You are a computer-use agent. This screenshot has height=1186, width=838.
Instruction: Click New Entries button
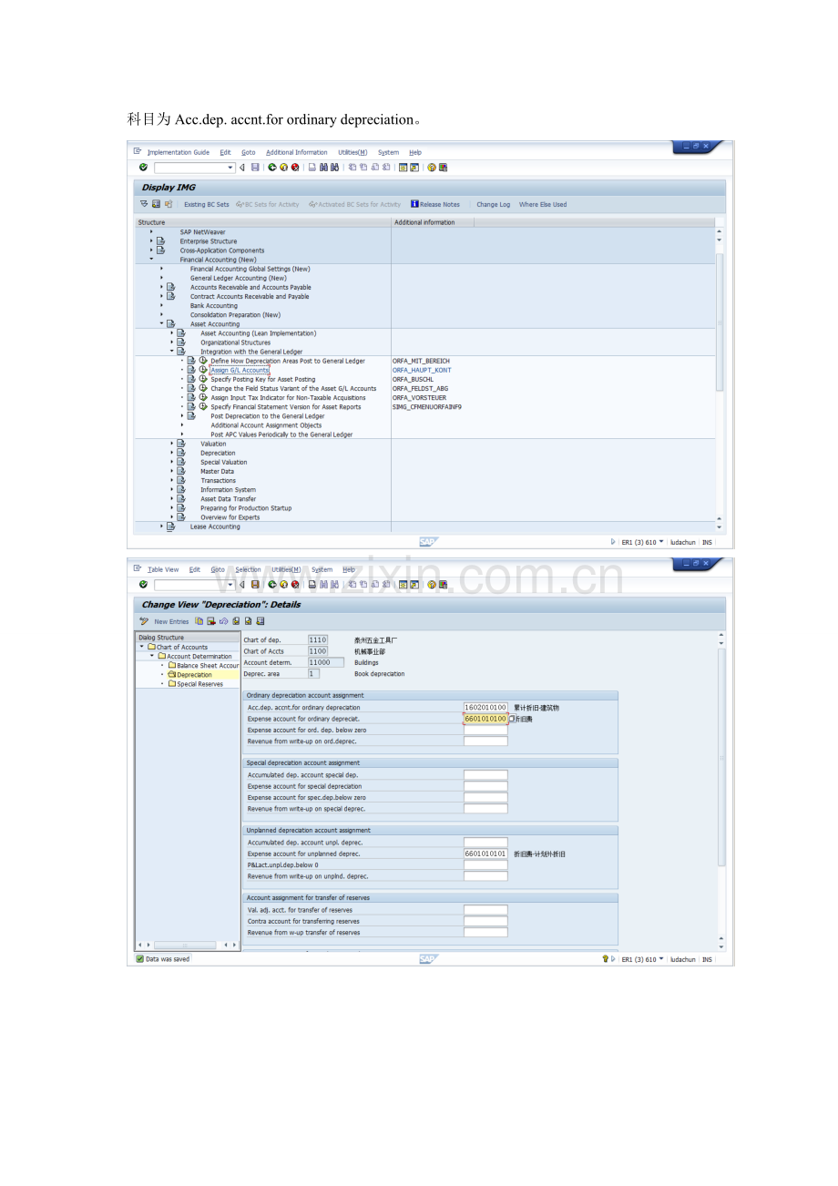[171, 622]
